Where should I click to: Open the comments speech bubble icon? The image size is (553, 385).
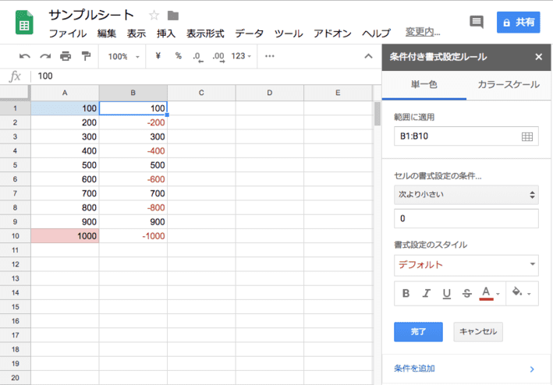click(477, 23)
